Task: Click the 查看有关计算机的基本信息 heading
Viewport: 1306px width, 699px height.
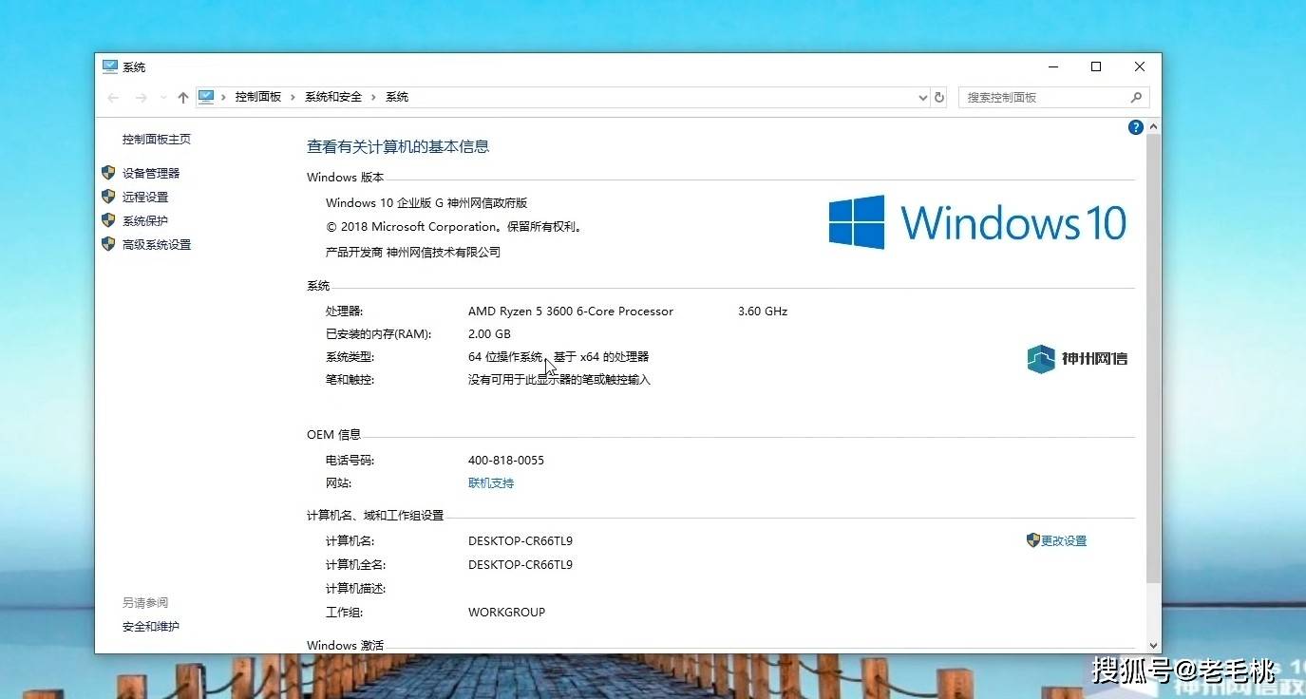Action: click(398, 147)
